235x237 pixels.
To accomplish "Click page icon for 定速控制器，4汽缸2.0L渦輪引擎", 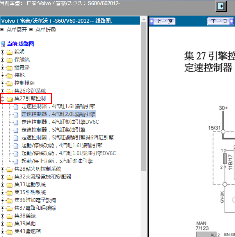I will [x=16, y=114].
